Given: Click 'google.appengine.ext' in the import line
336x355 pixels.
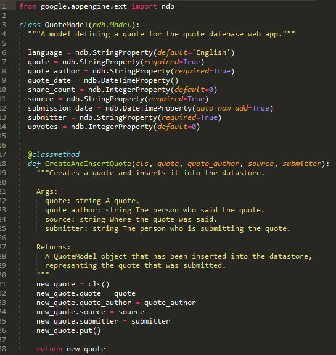Looking at the screenshot, I should [x=84, y=7].
